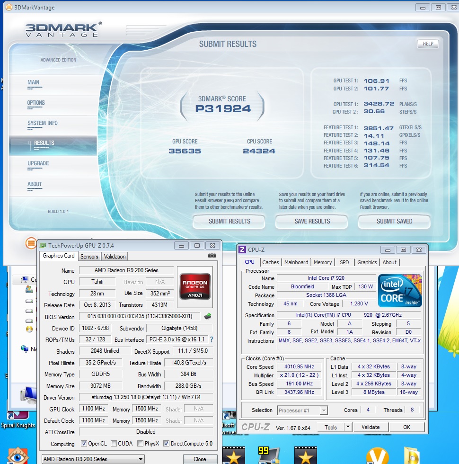Go to MAIN in 3DMark sidebar
The height and width of the screenshot is (464, 459).
coord(34,82)
